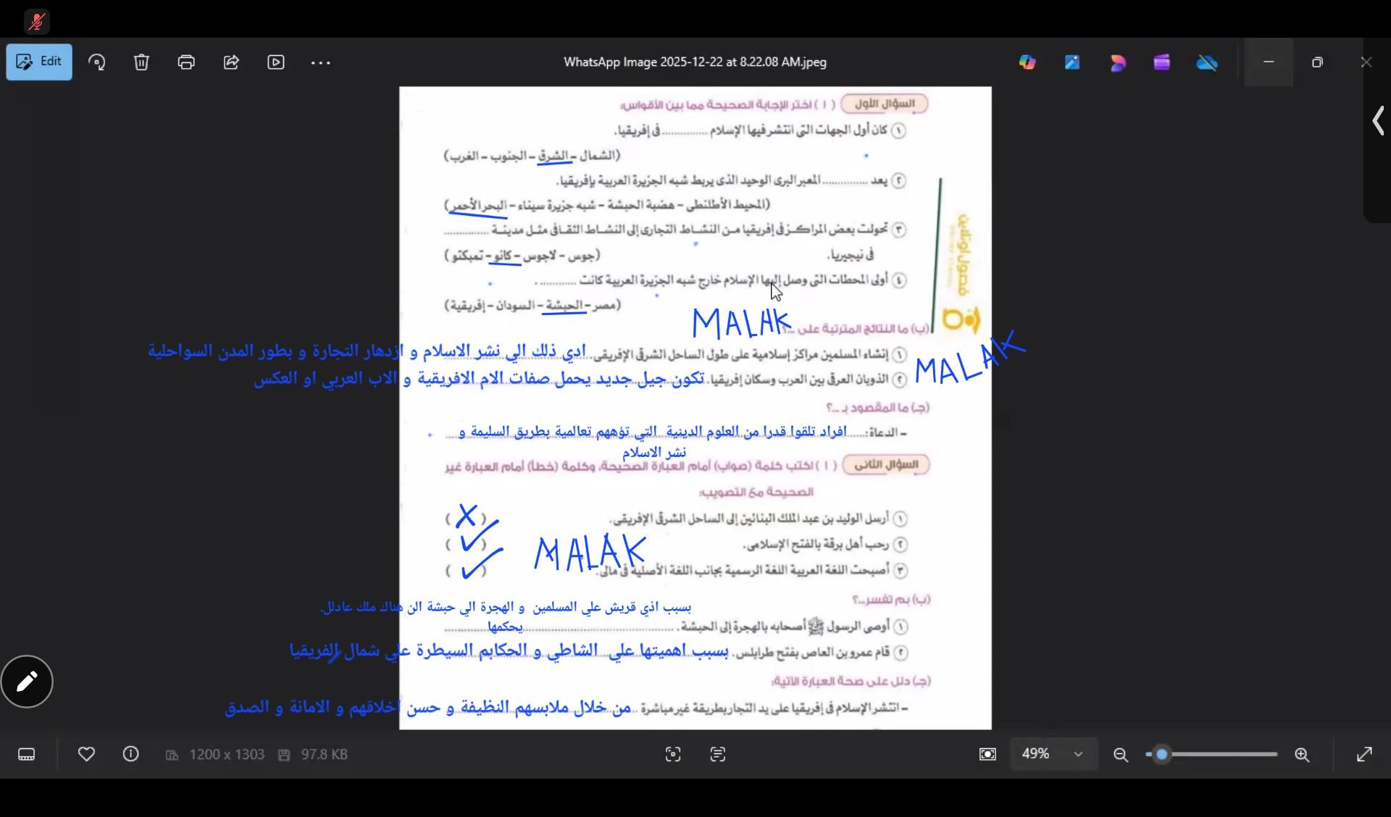Screen dimensions: 1391x817
Task: Click the Edit button
Action: click(39, 62)
